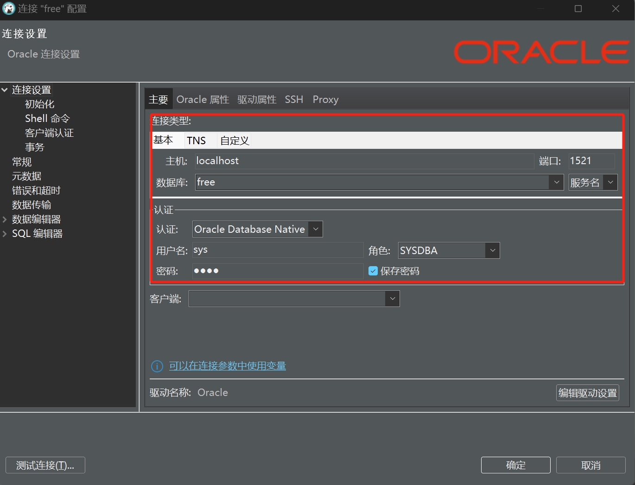Screen dimensions: 635x485
Task: Open 编辑驱动设置 dialog
Action: 587,393
